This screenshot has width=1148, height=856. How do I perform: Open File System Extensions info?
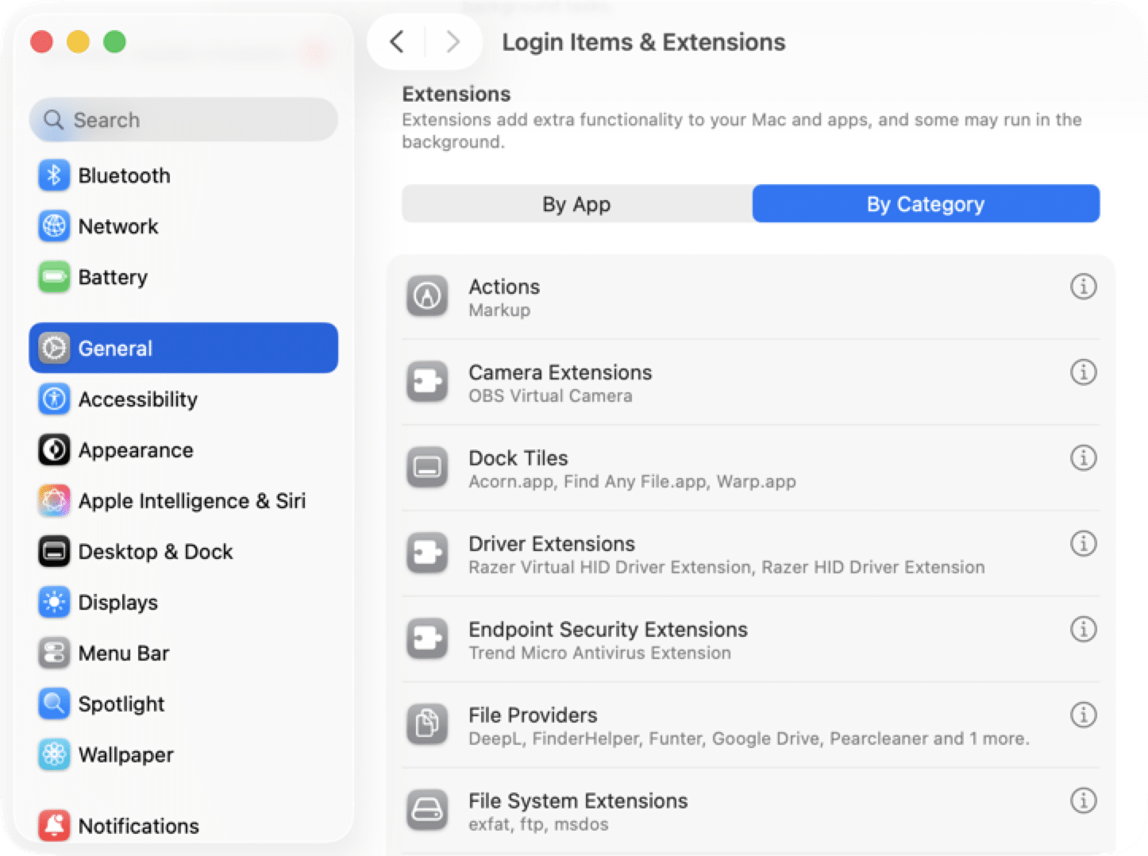tap(1083, 800)
